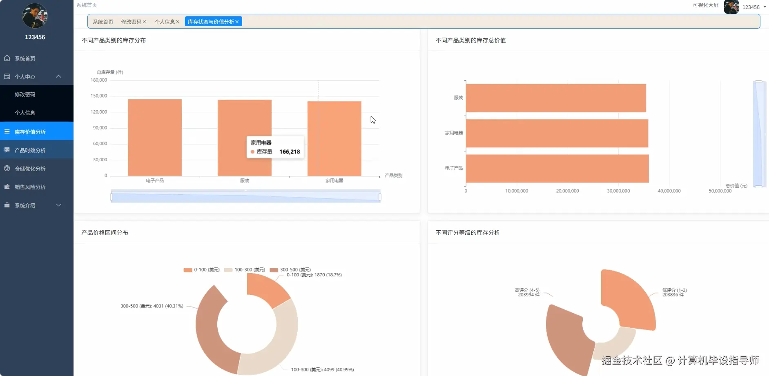The image size is (769, 376).
Task: Click the '不同产品类别的库存总价值' chart title
Action: tap(470, 40)
